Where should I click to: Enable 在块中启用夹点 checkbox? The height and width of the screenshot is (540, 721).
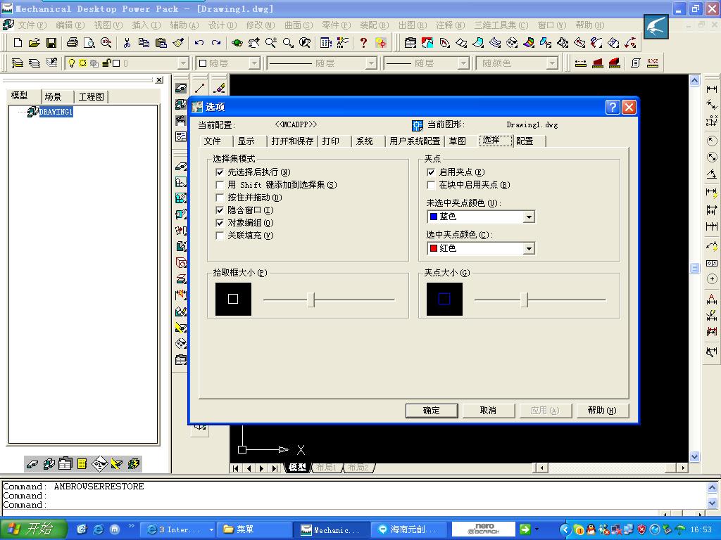pyautogui.click(x=431, y=185)
